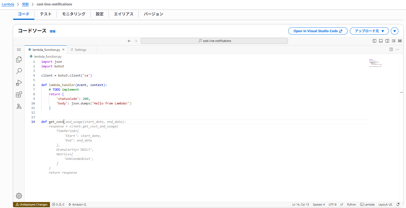
Task: Split editor right icon
Action: [x=391, y=49]
